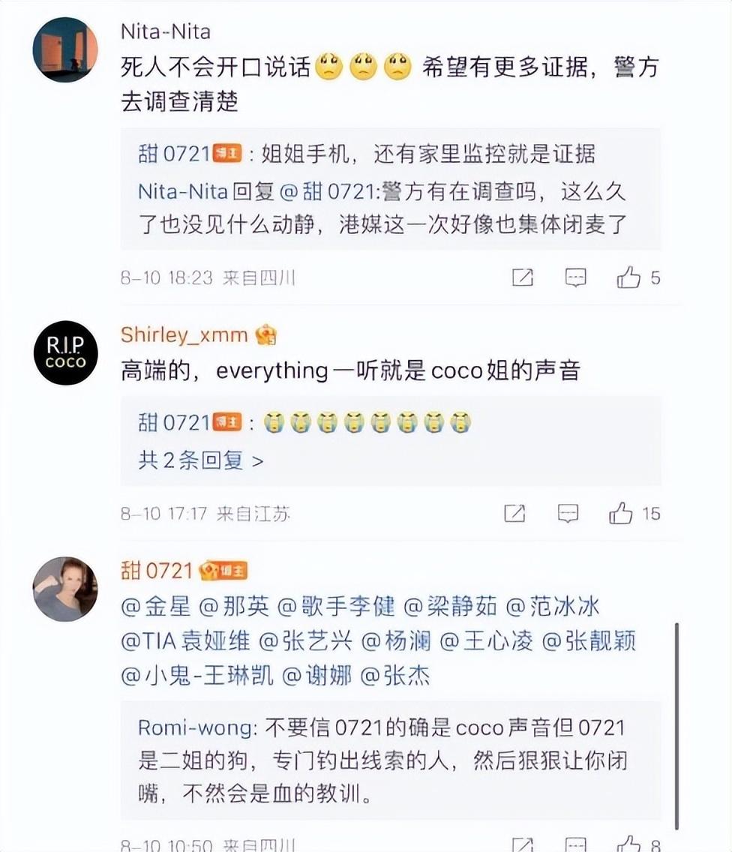Screen dimensions: 732x852
Task: Open the R.I.P COCO avatar profile
Action: (66, 352)
